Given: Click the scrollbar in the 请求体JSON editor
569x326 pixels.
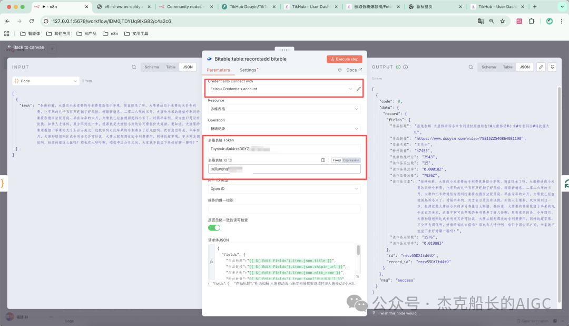Looking at the screenshot, I should [358, 250].
